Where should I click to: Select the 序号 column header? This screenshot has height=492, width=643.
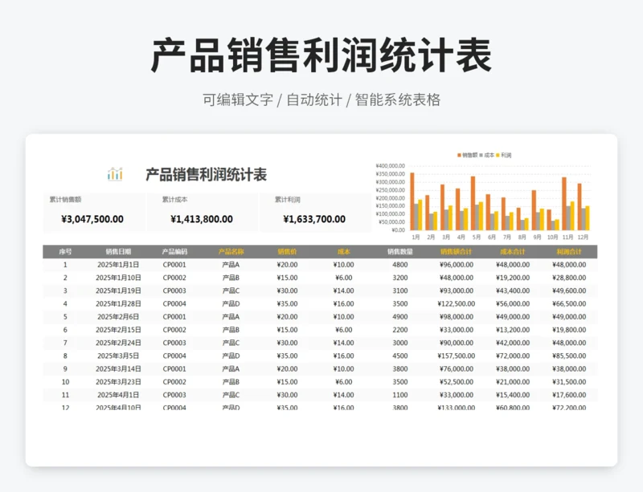65,251
